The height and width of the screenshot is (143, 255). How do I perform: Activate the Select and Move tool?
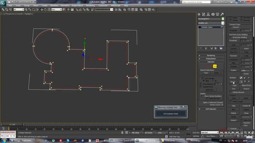(x=42, y=10)
